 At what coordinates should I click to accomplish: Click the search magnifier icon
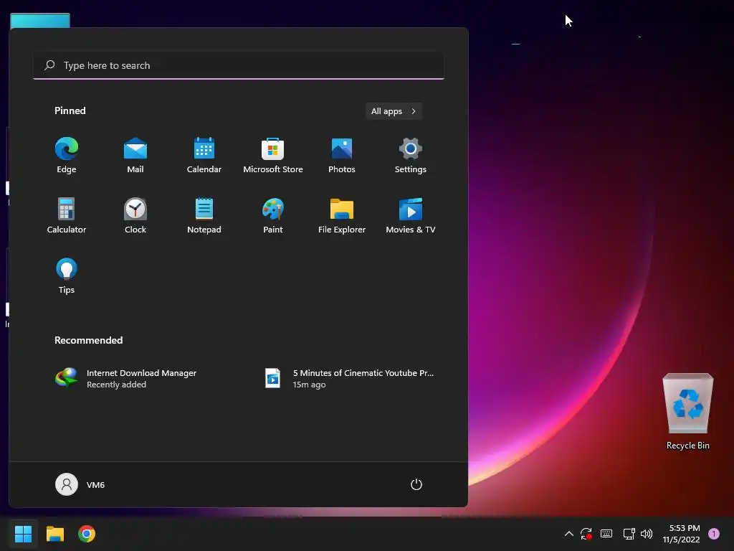[49, 65]
